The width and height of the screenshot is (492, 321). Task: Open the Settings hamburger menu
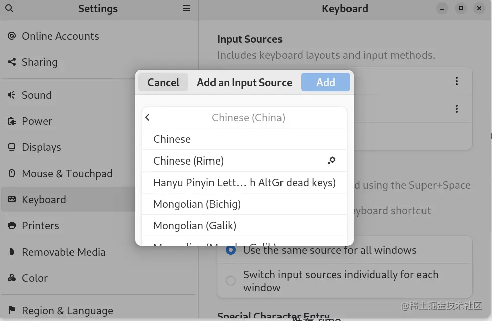(187, 9)
